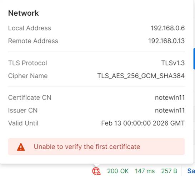Select the TLS_AES_256_GCM_SHA384 cipher value
Image resolution: width=195 pixels, height=181 pixels.
141,76
